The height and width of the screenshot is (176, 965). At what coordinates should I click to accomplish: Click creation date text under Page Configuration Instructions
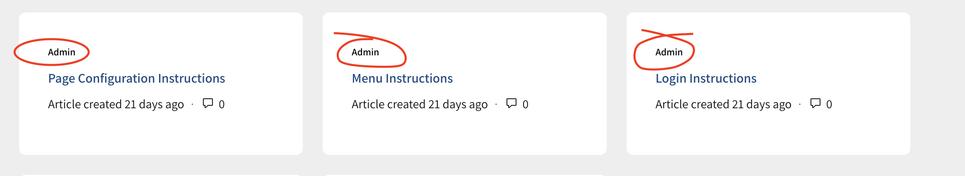[x=116, y=105]
